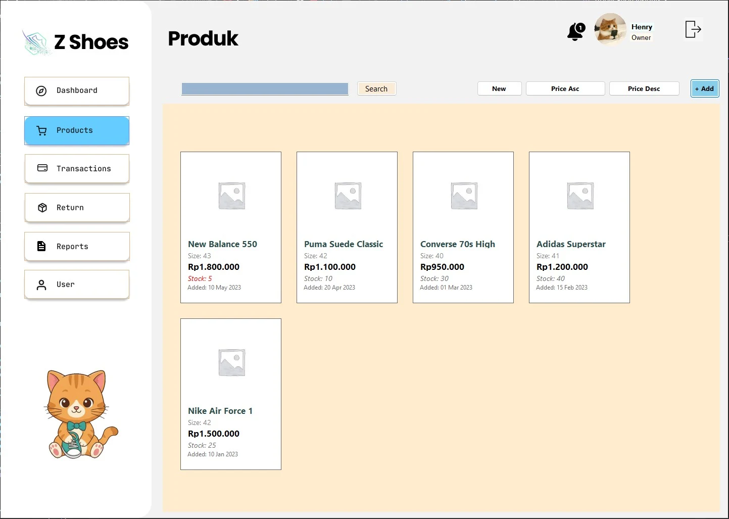Screen dimensions: 729x519
Task: Click the Transactions card icon
Action: click(x=42, y=168)
